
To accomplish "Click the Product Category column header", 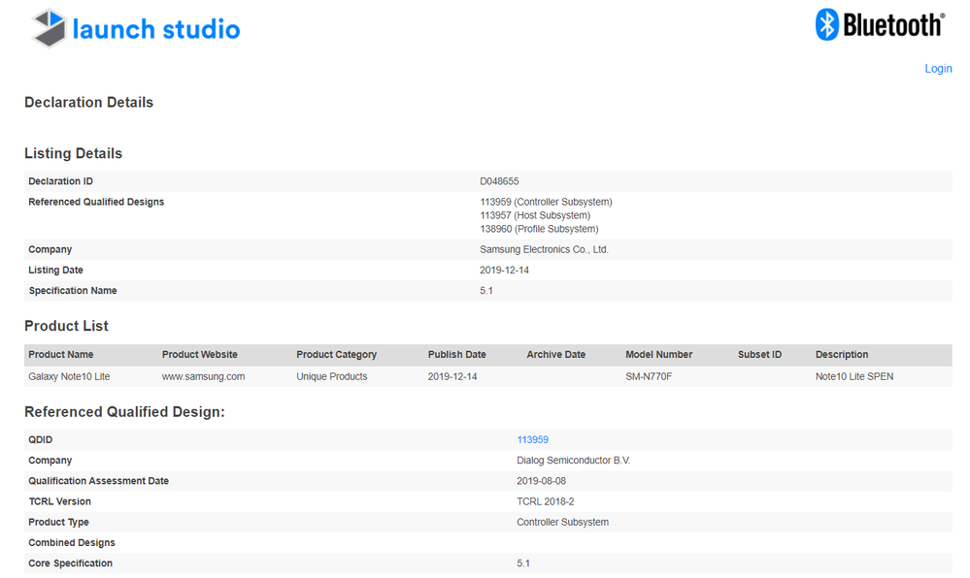I will (337, 354).
